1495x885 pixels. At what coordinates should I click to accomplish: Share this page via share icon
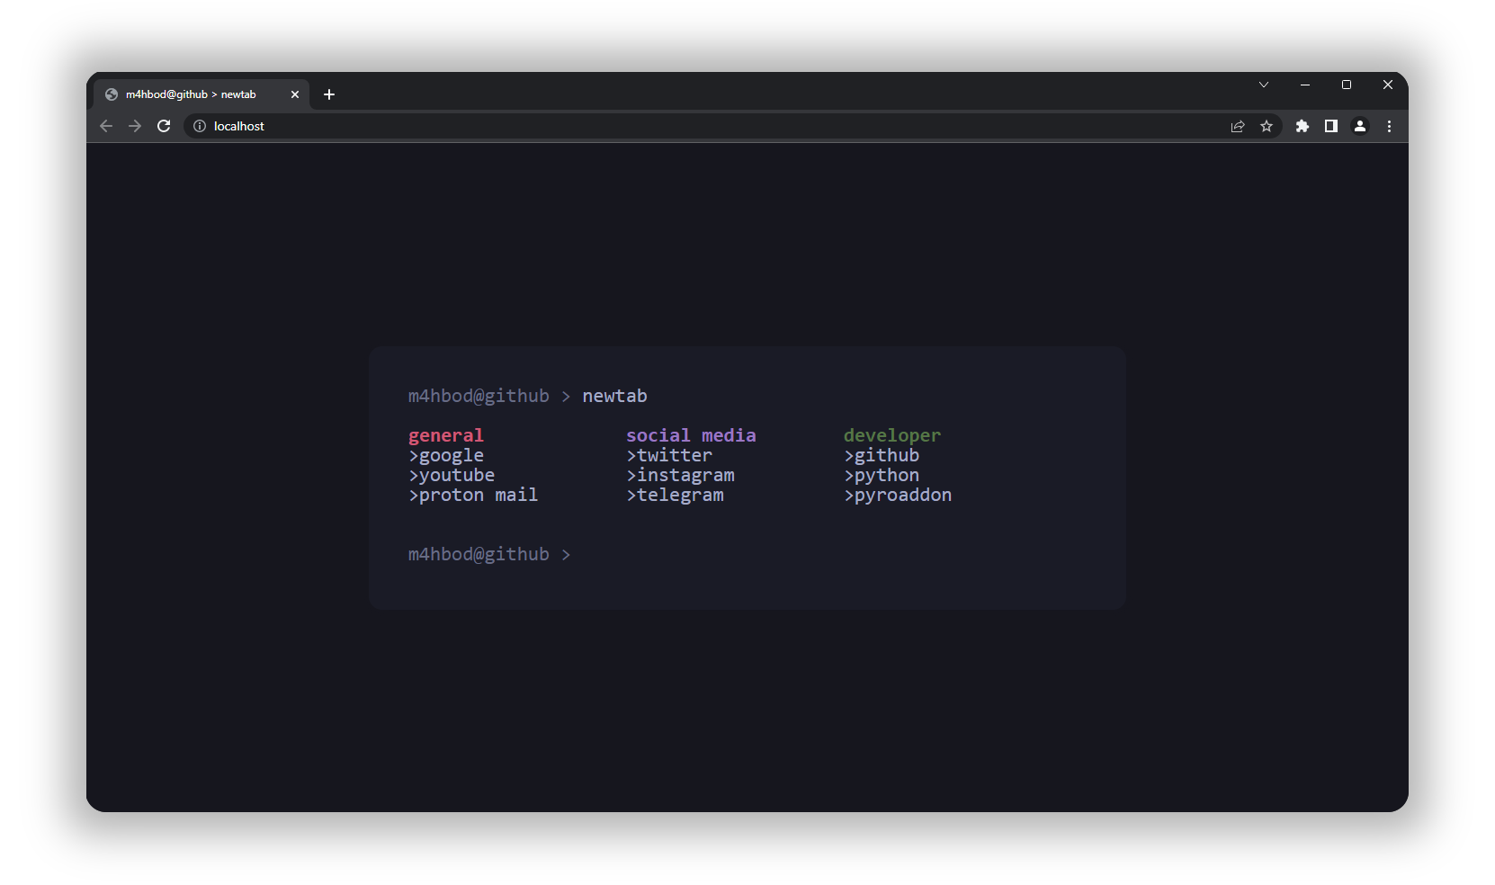coord(1238,126)
